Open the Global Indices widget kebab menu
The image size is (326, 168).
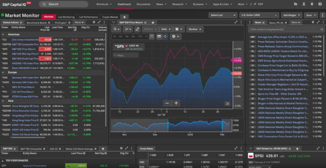point(104,22)
